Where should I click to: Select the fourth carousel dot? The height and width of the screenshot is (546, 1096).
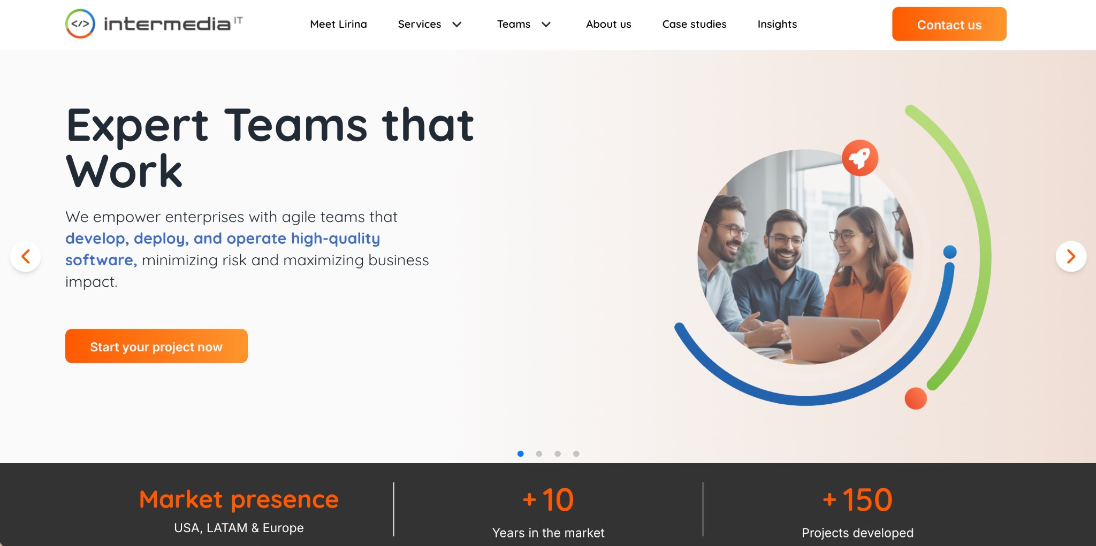576,453
